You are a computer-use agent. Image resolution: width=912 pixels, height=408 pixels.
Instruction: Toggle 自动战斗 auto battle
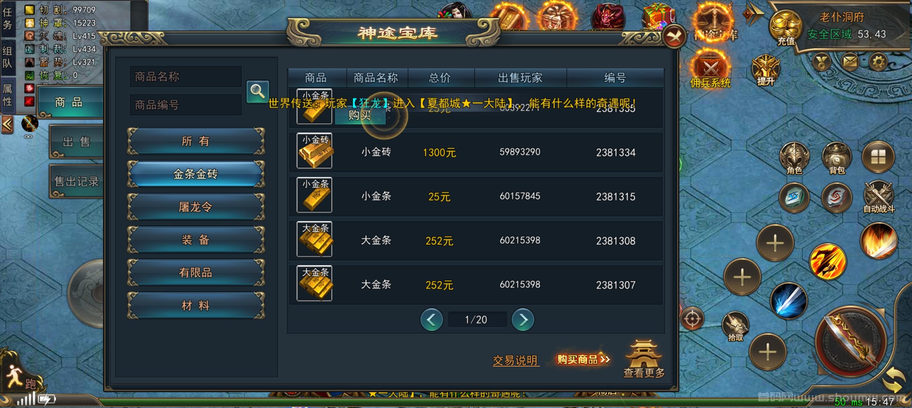879,197
